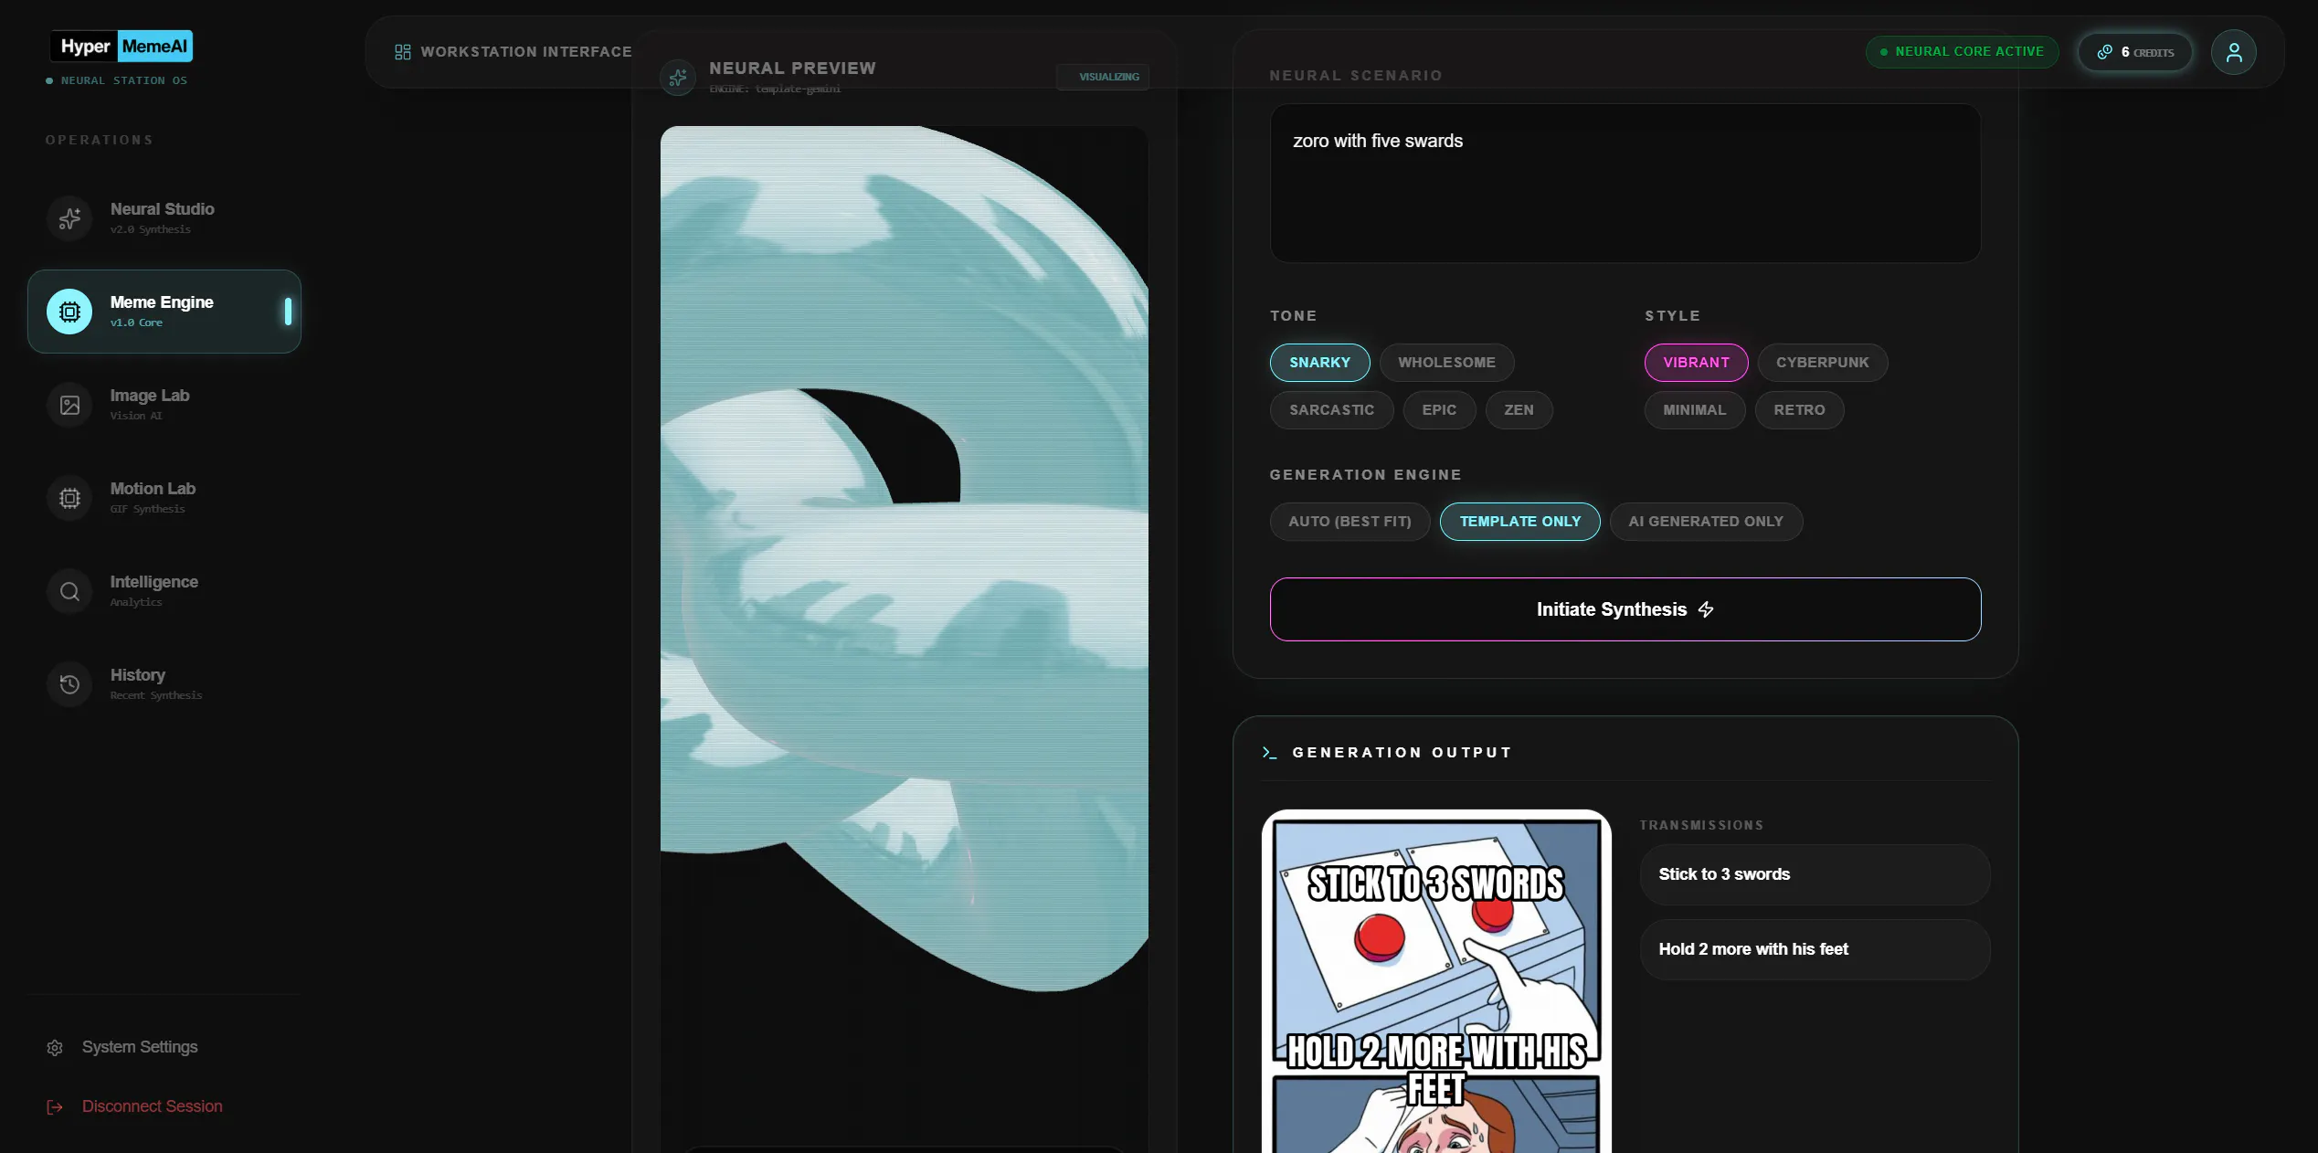The width and height of the screenshot is (2318, 1153).
Task: Click the Workstation Interface label
Action: pyautogui.click(x=526, y=52)
